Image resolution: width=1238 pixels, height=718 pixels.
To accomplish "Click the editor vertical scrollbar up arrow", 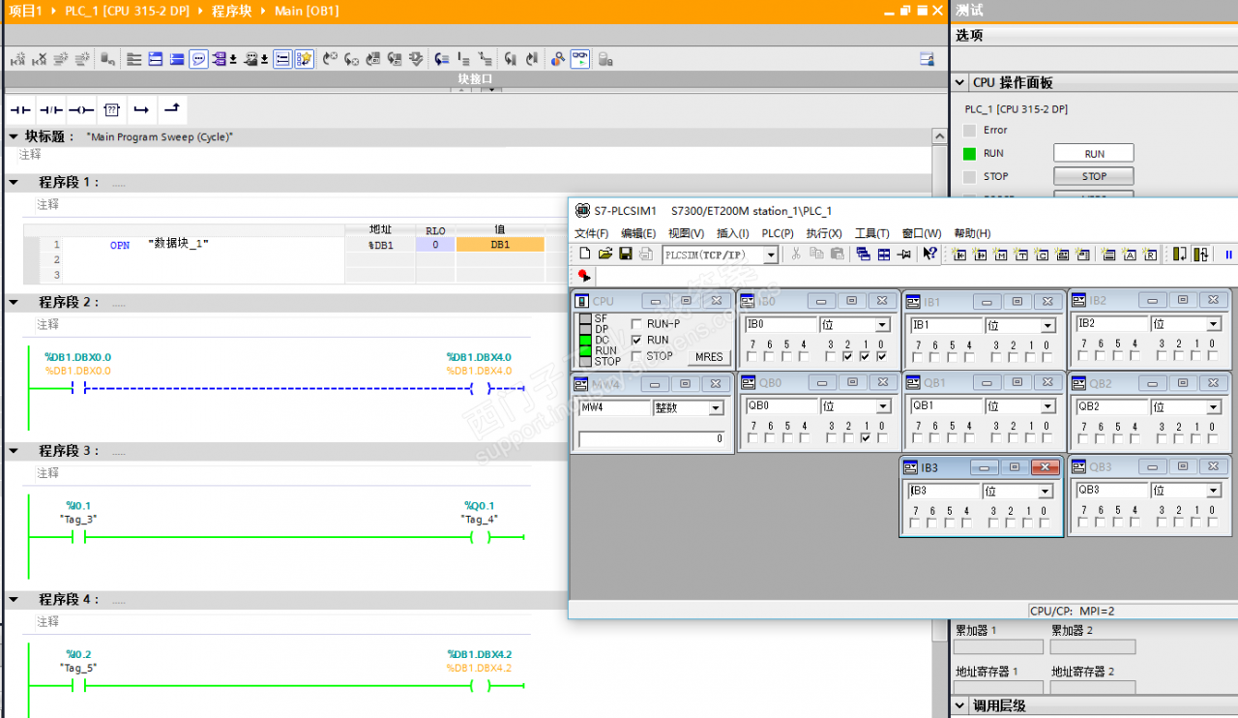I will (x=939, y=138).
